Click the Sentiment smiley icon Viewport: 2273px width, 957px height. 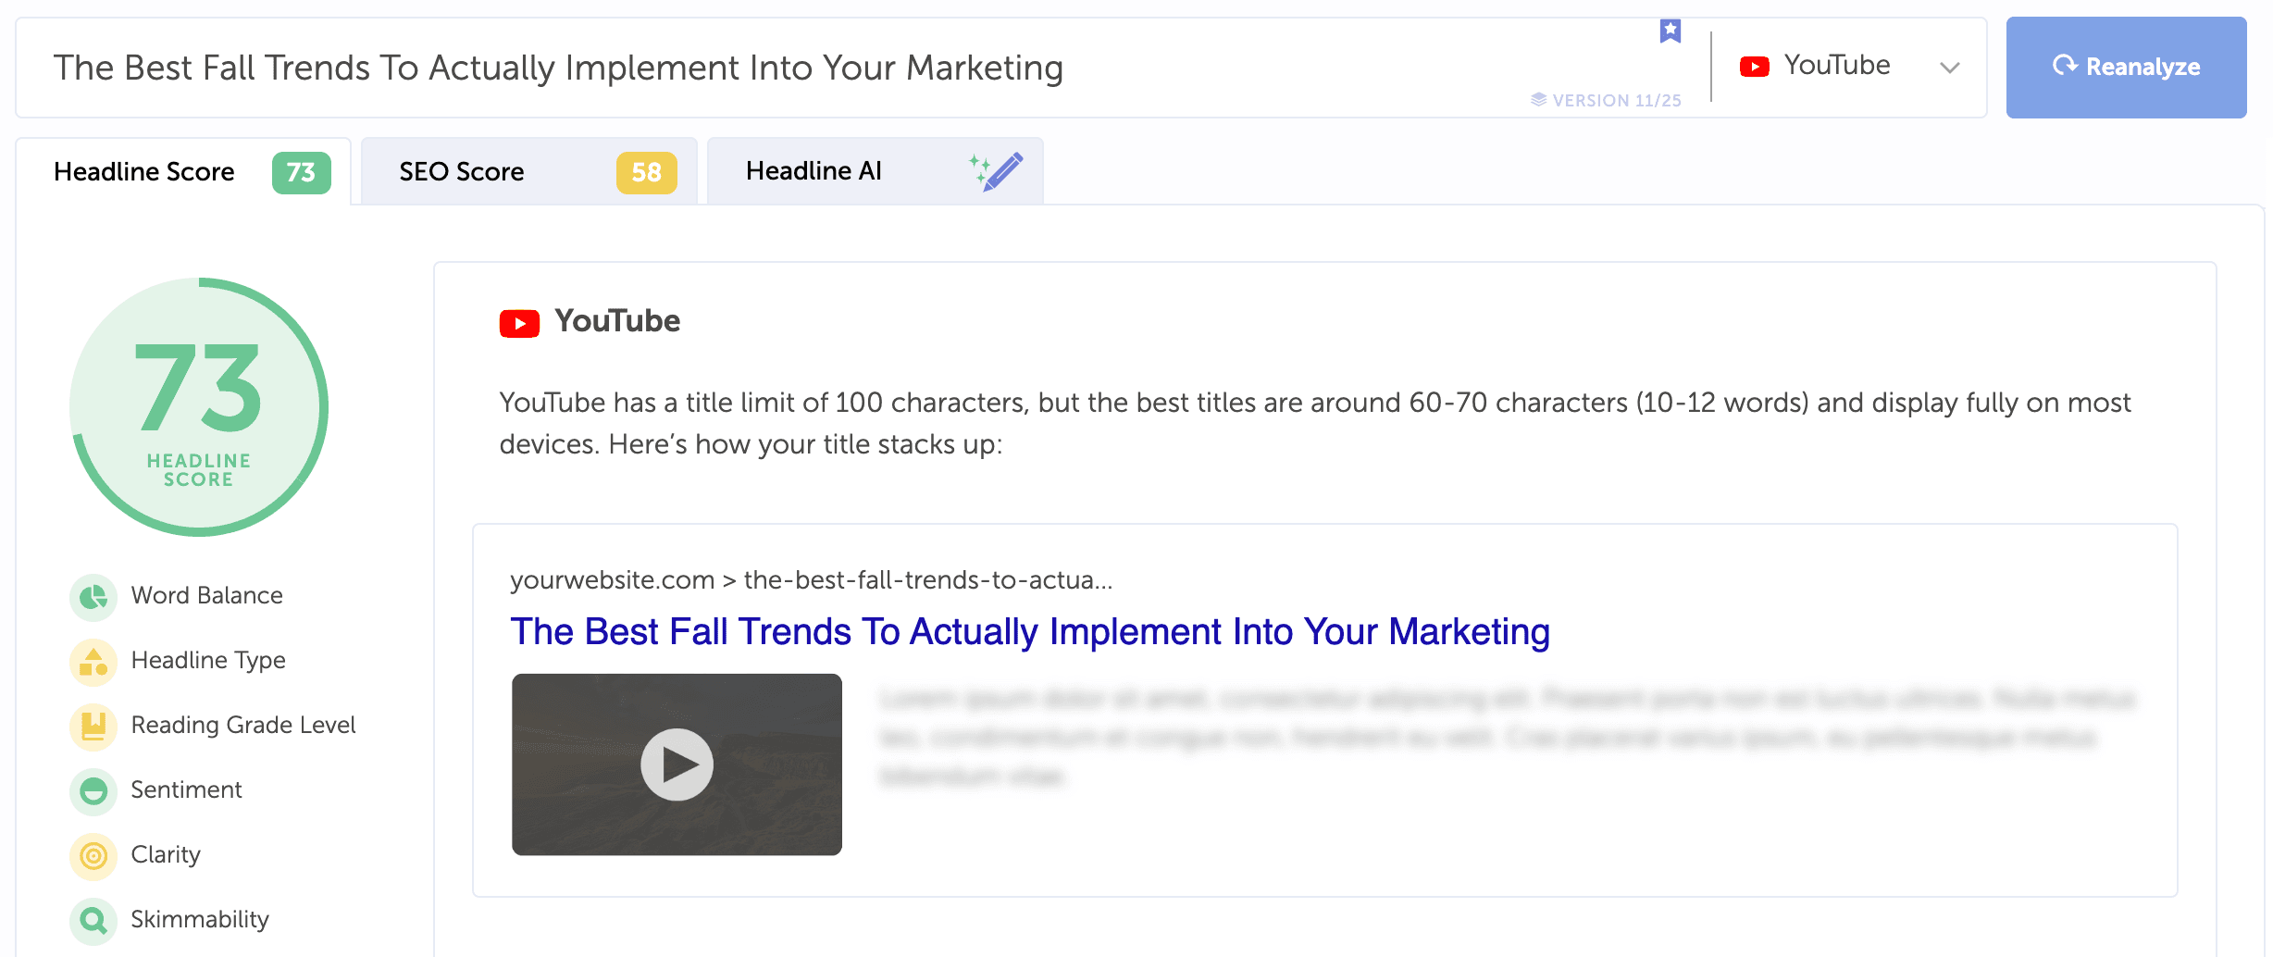coord(93,791)
